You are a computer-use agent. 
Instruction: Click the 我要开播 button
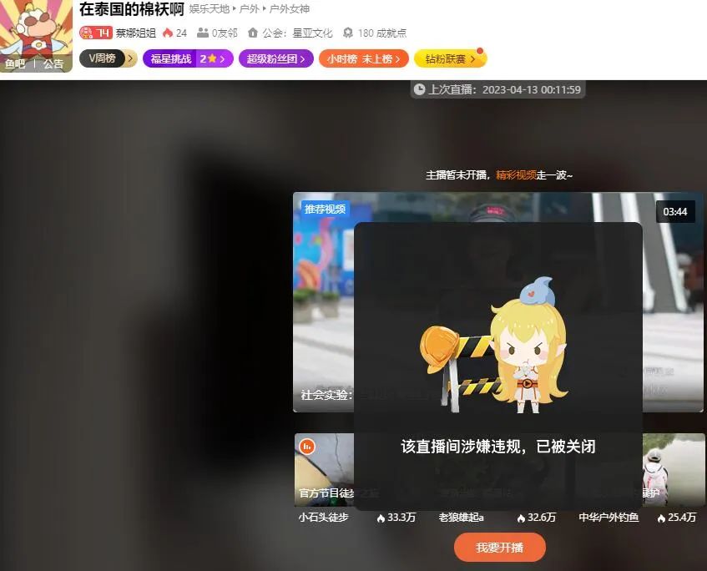500,547
